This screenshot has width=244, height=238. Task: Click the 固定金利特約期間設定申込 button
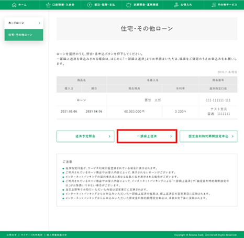[208, 136]
